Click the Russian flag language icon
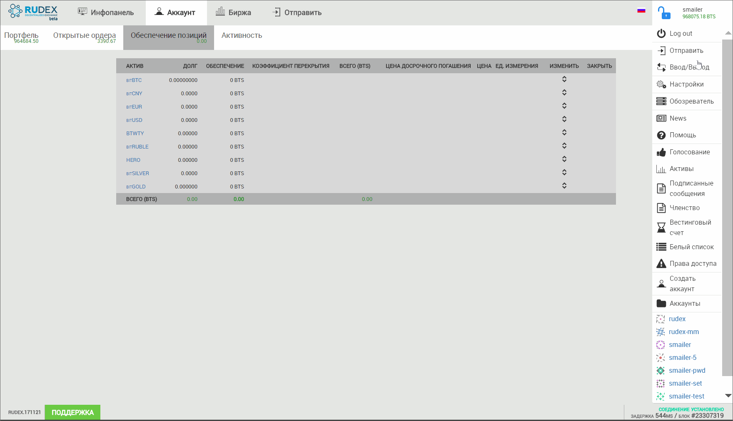 point(641,10)
